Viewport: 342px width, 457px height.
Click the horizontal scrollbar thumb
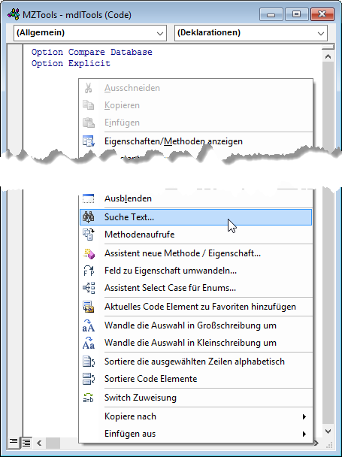coord(53,443)
